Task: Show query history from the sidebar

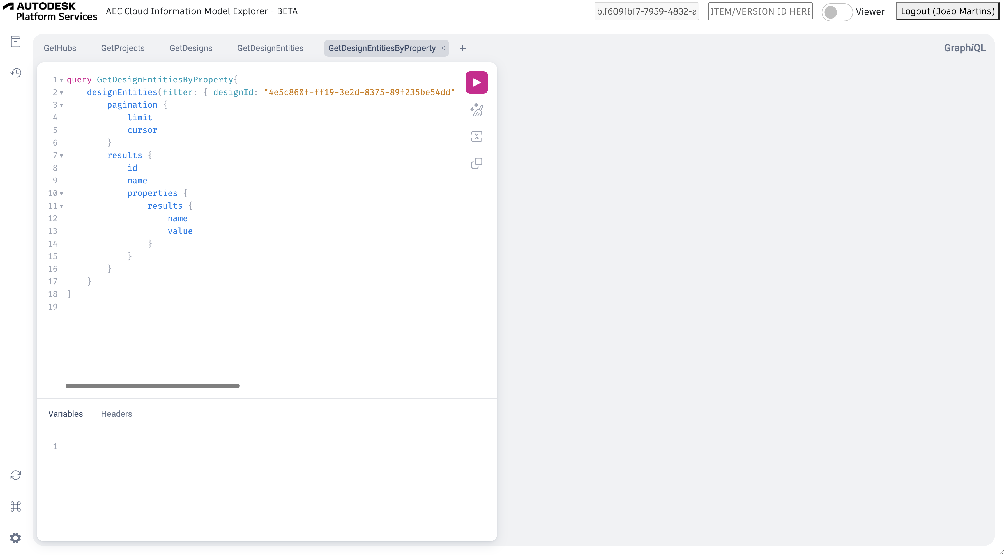Action: tap(16, 72)
